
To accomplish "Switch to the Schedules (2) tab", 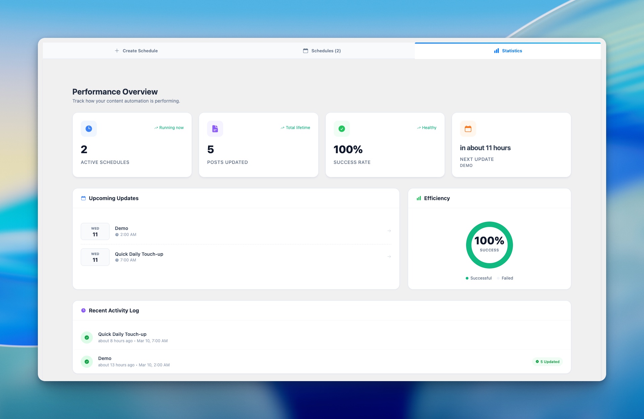I will click(x=322, y=51).
